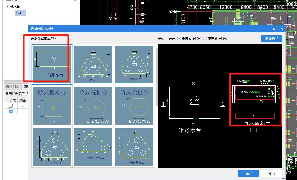Click the 矩形承台 caption in the preview
This screenshot has height=180, width=297.
pos(190,130)
